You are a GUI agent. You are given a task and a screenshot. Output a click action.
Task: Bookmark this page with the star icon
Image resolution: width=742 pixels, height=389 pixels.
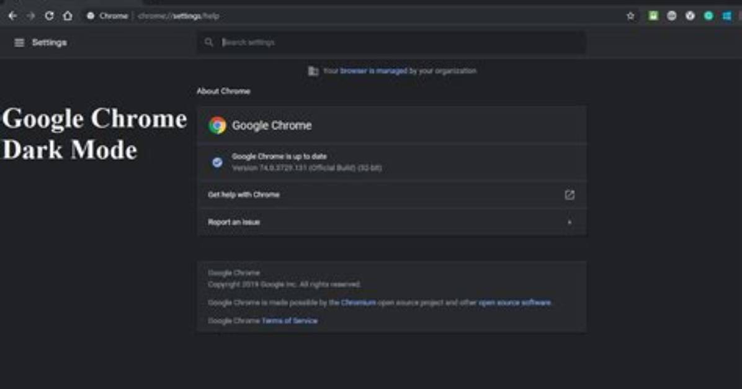[630, 15]
